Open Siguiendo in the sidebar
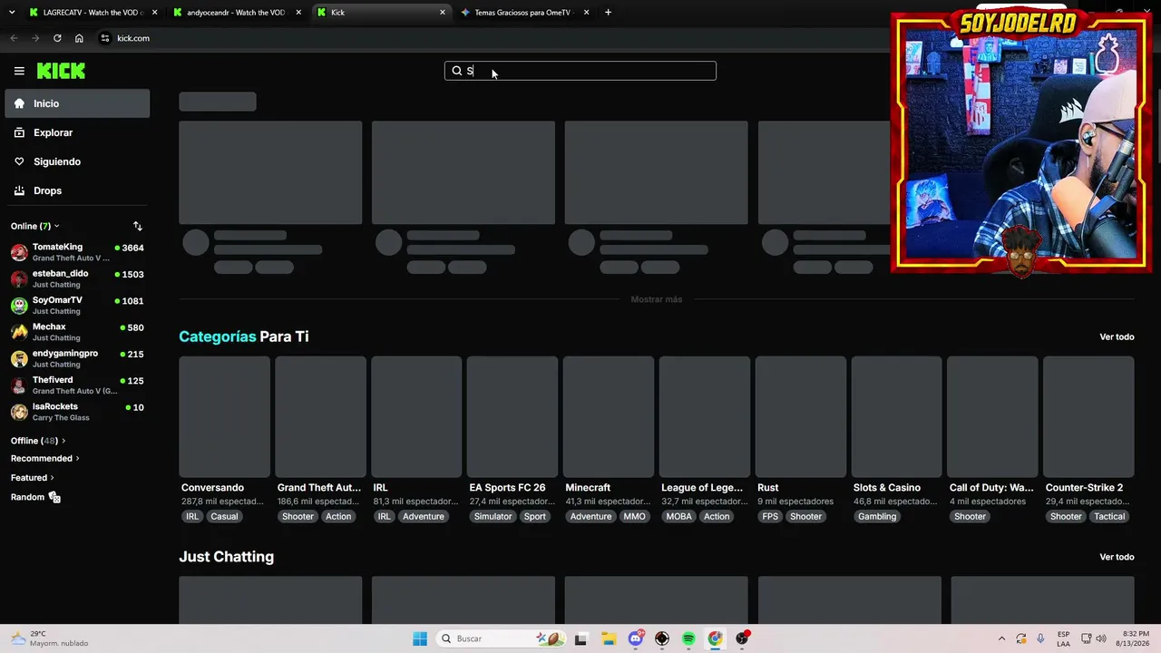The height and width of the screenshot is (653, 1161). pos(77,161)
